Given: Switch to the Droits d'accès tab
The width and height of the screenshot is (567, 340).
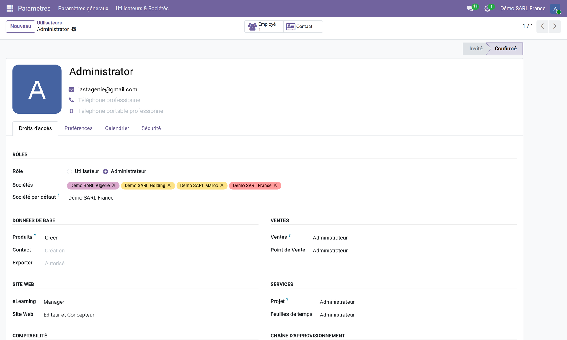Looking at the screenshot, I should pyautogui.click(x=35, y=128).
